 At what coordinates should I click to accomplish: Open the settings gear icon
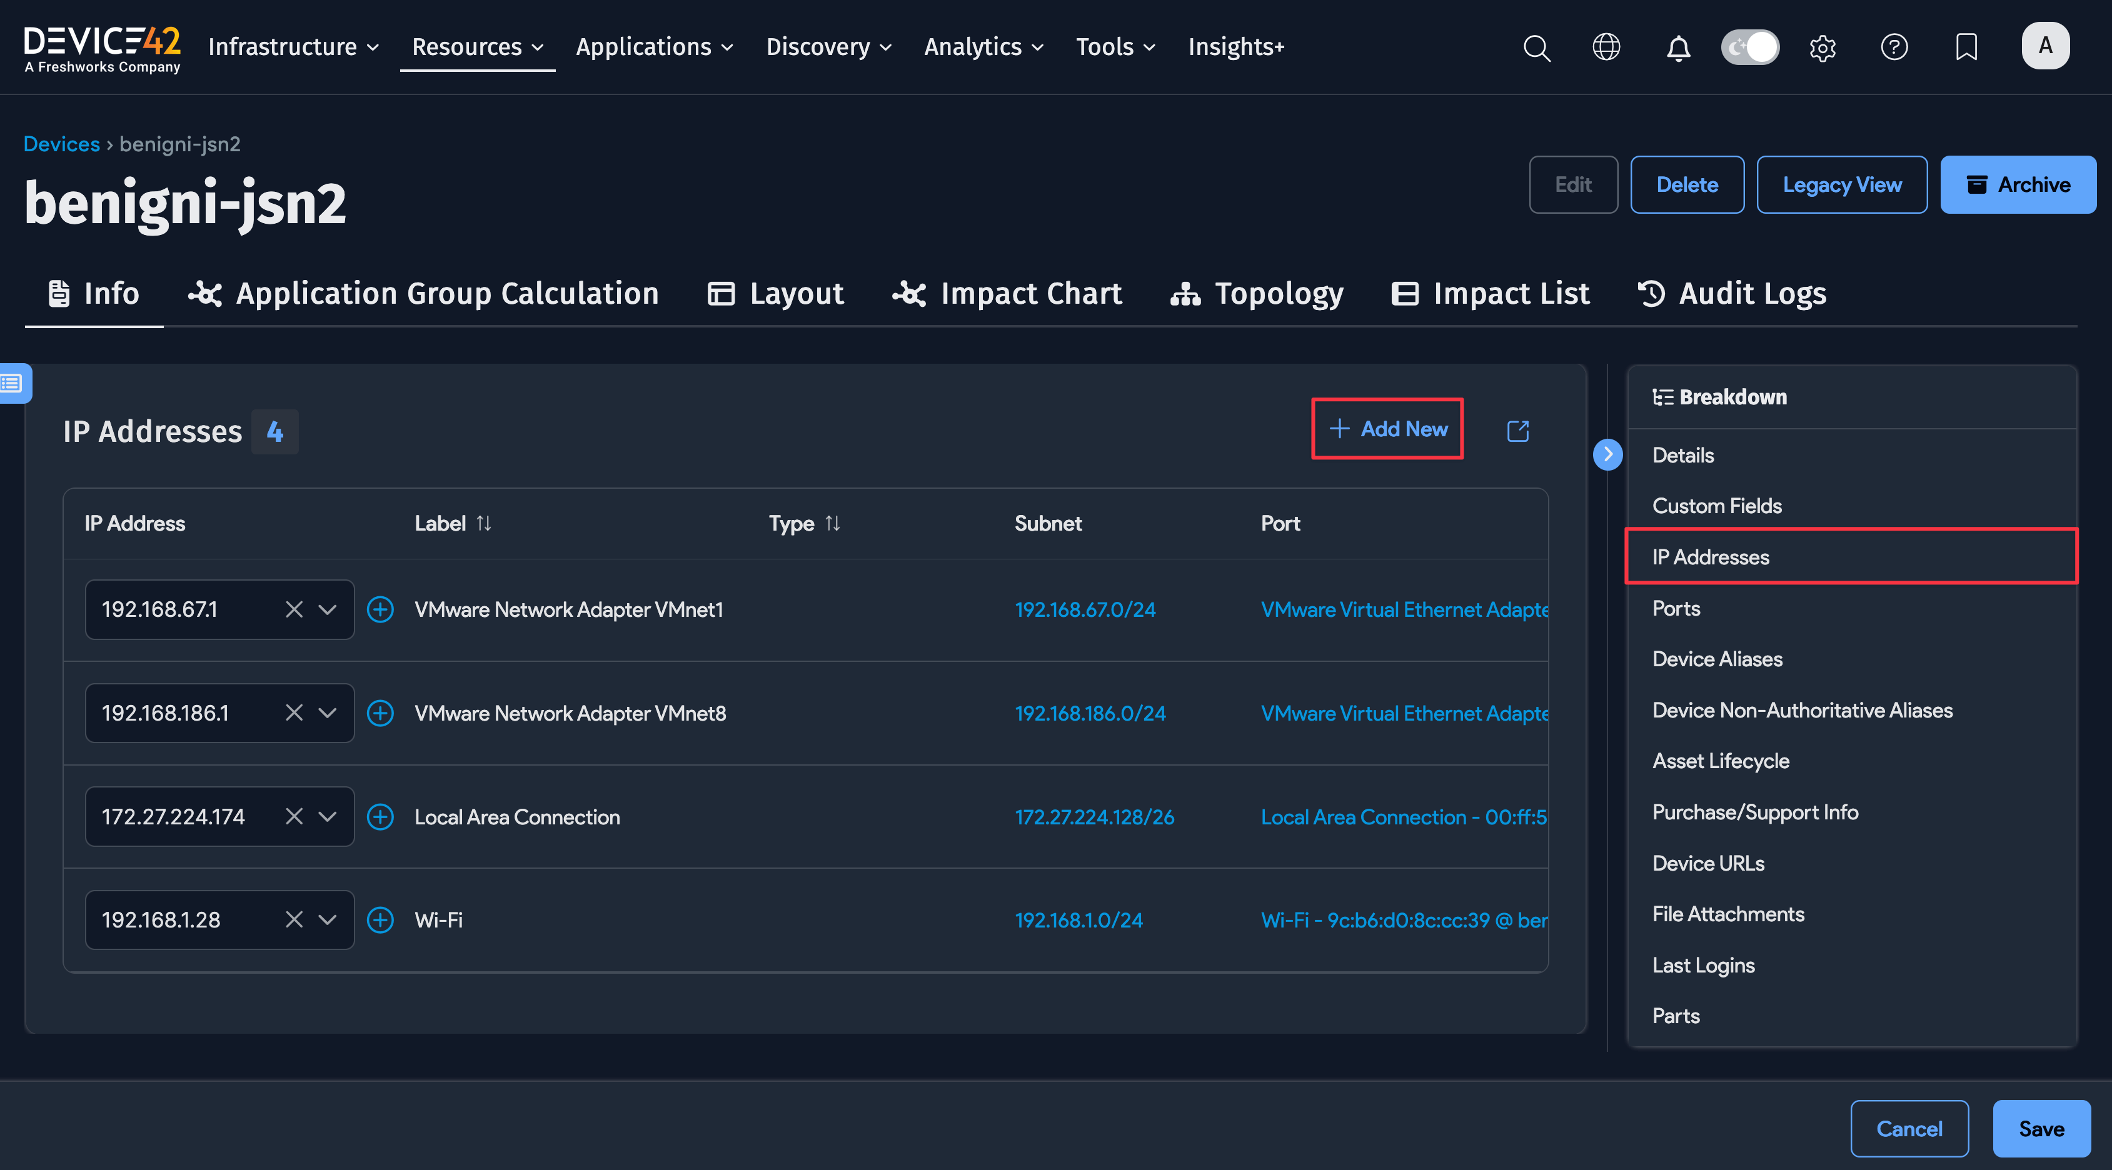pyautogui.click(x=1822, y=47)
